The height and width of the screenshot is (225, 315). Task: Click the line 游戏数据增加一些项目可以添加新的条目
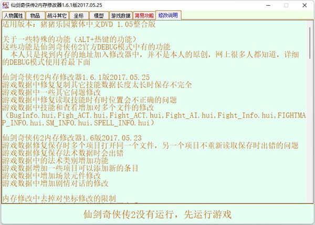[70, 168]
